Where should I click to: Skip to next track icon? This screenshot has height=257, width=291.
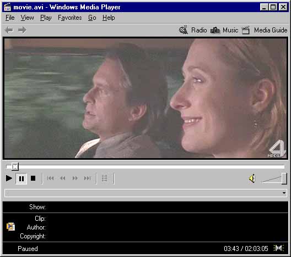[88, 178]
